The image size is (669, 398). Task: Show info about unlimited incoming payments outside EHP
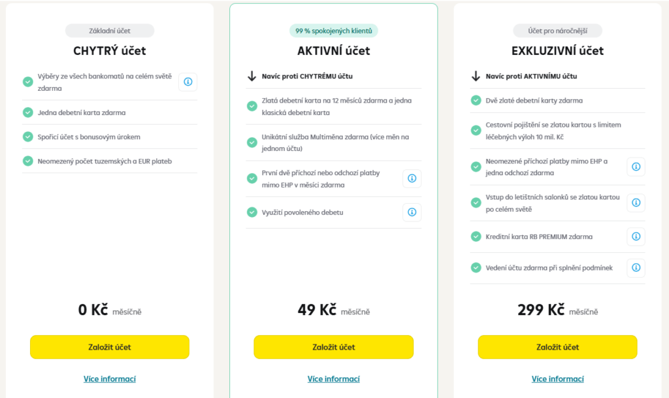636,167
